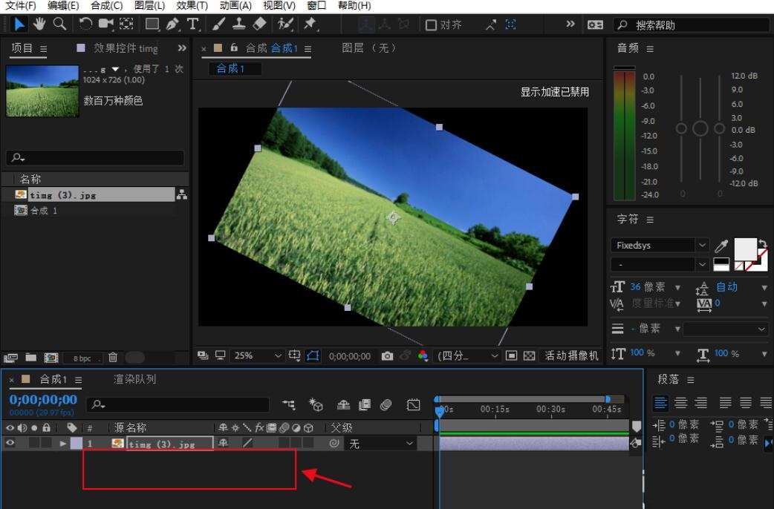Open the 效果(T) menu
This screenshot has width=774, height=509.
coord(192,6)
